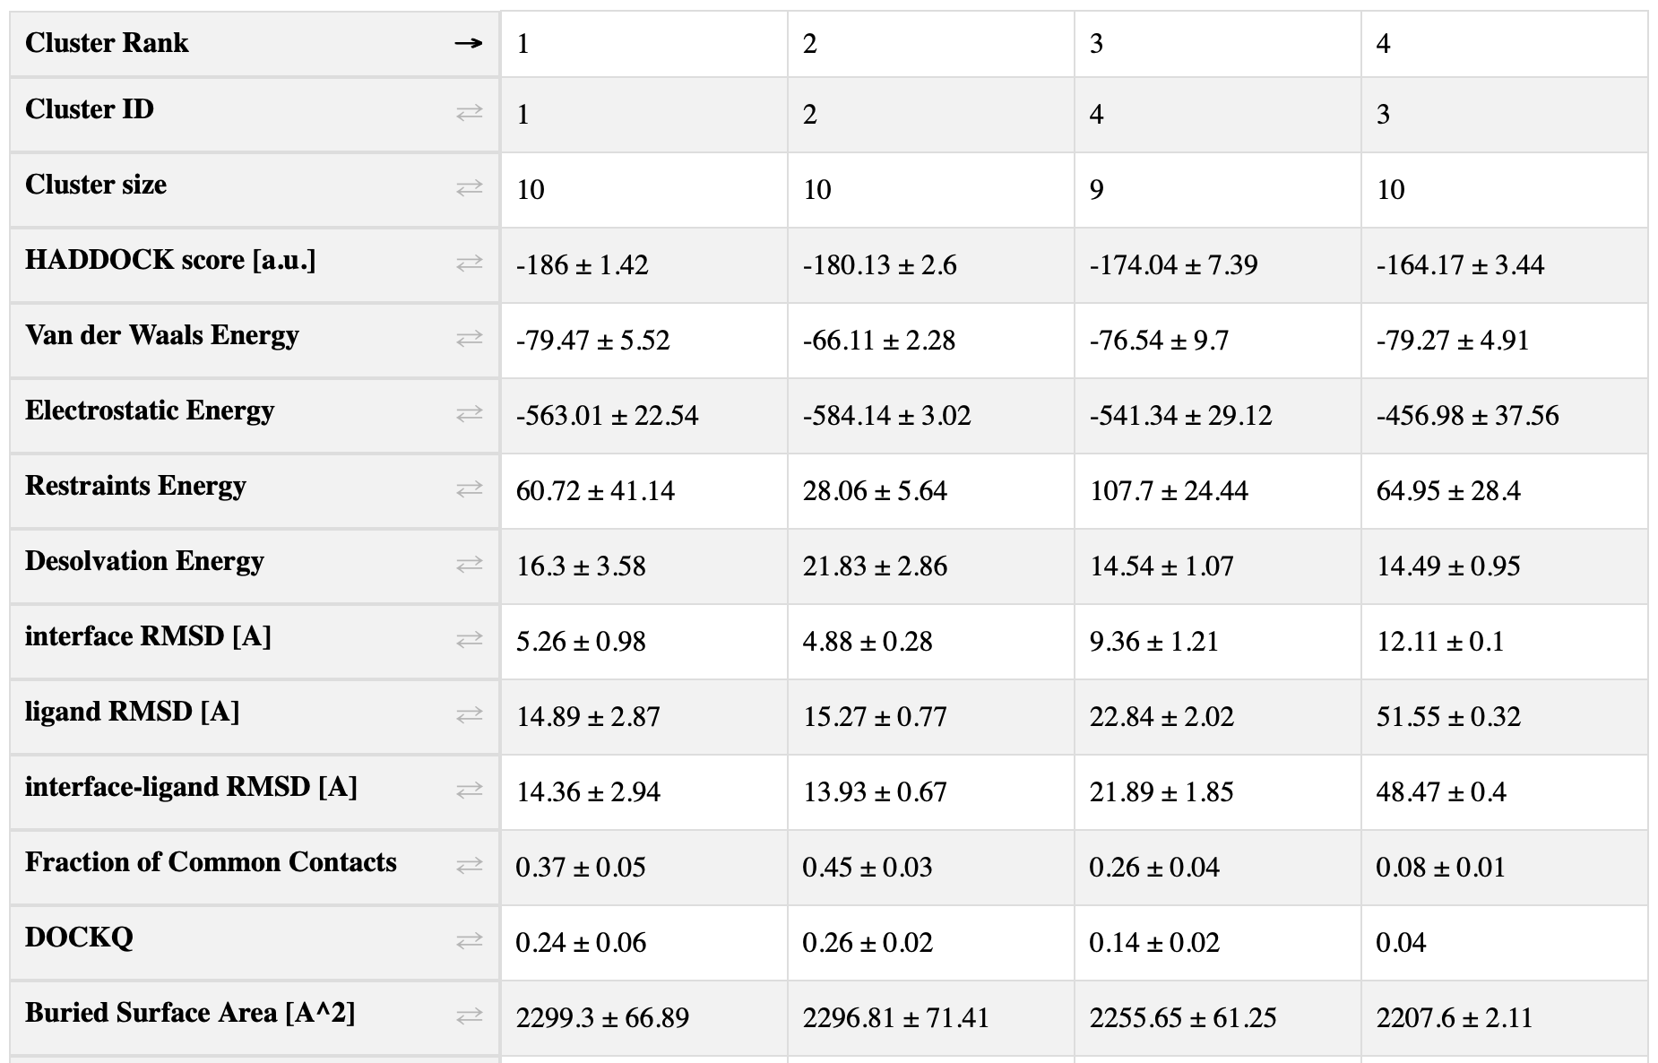Select the HADDOCK score row header

pyautogui.click(x=255, y=264)
